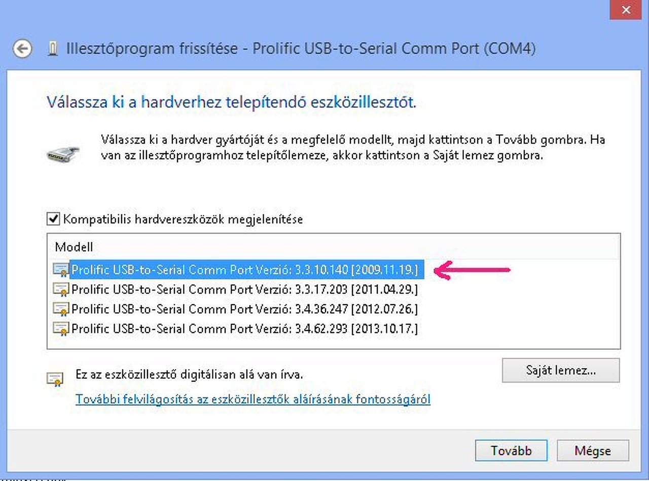649x481 pixels.
Task: Click the digitally signed certificate icon at the bottom
Action: tap(55, 379)
